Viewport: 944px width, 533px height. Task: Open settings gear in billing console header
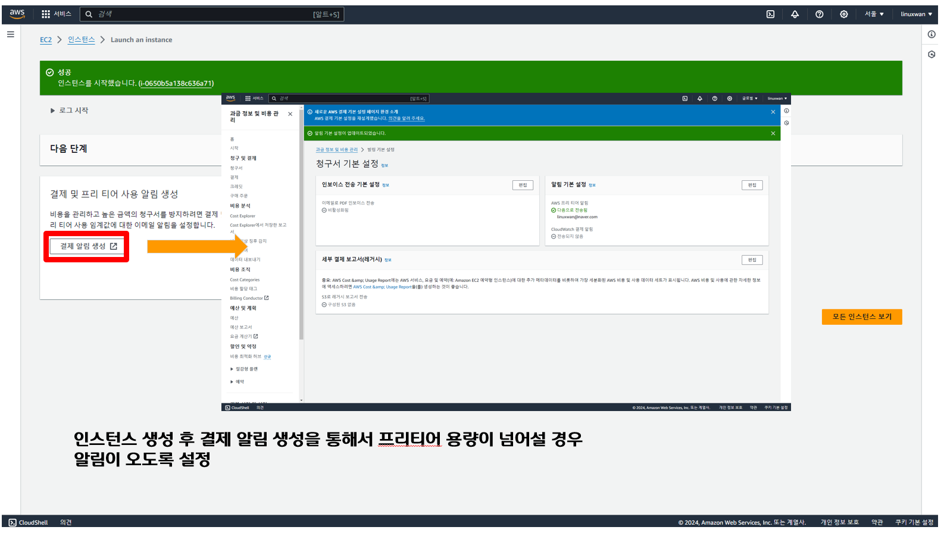coord(730,99)
